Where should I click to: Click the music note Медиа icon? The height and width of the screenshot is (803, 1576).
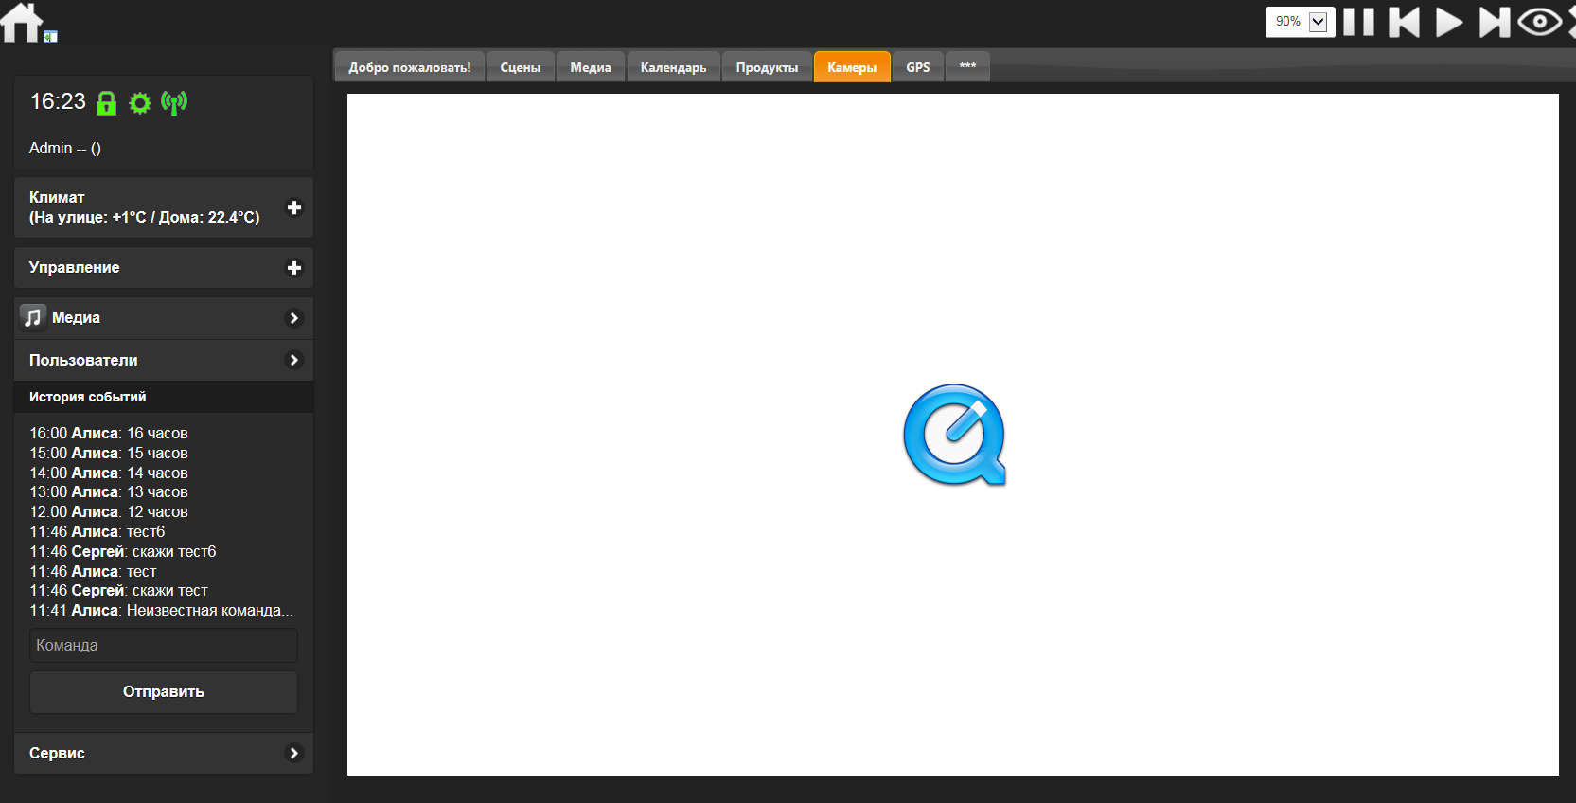point(33,317)
